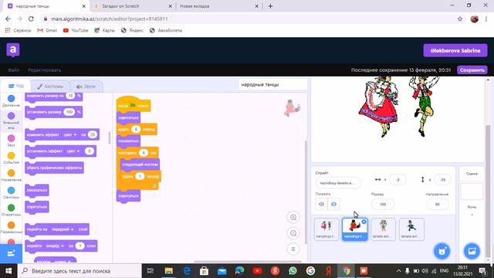Image resolution: width=494 pixels, height=278 pixels.
Task: Zoom in the script workspace
Action: click(x=293, y=218)
